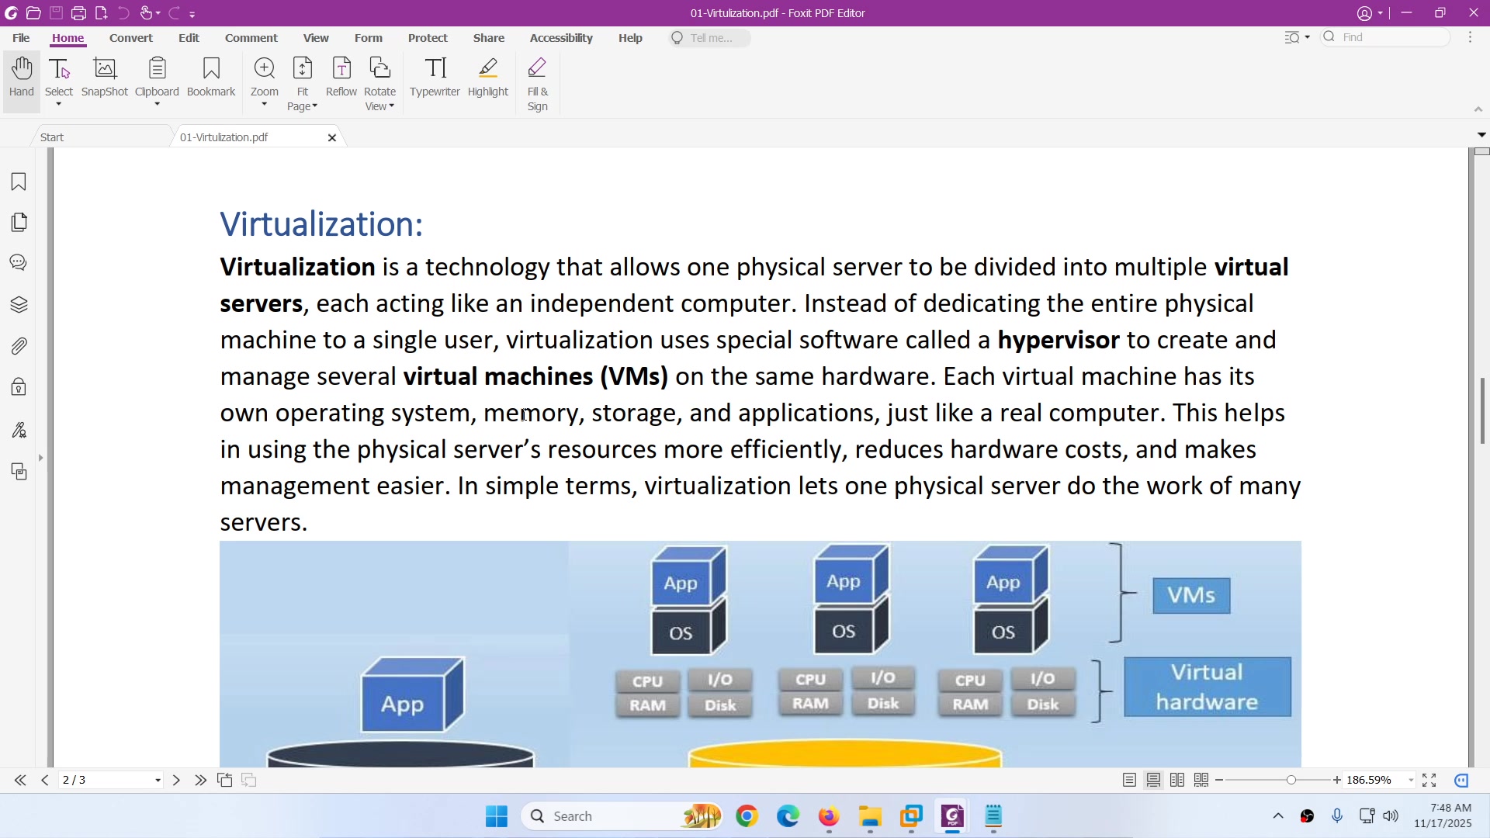Screen dimensions: 1490x838
Task: Switch to single page view mode
Action: 1130,781
